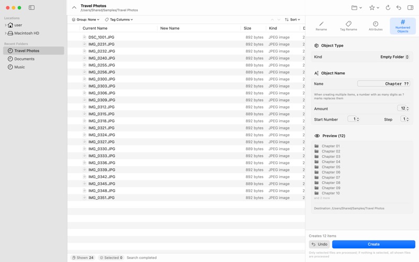Image resolution: width=419 pixels, height=262 pixels.
Task: Click the file icon for IMG_0336.JPG
Action: [x=84, y=162]
